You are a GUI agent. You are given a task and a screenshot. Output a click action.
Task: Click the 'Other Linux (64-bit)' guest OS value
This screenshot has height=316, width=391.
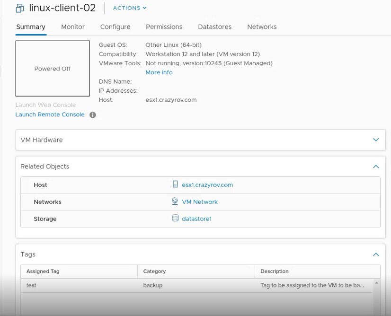174,45
